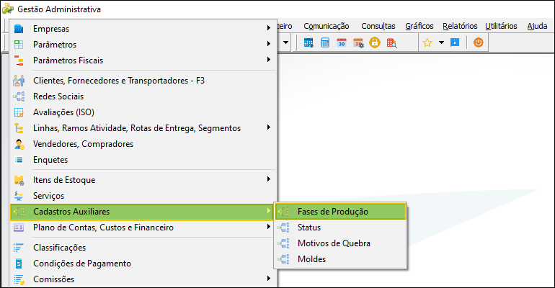Click the Status submenu icon

(x=283, y=228)
